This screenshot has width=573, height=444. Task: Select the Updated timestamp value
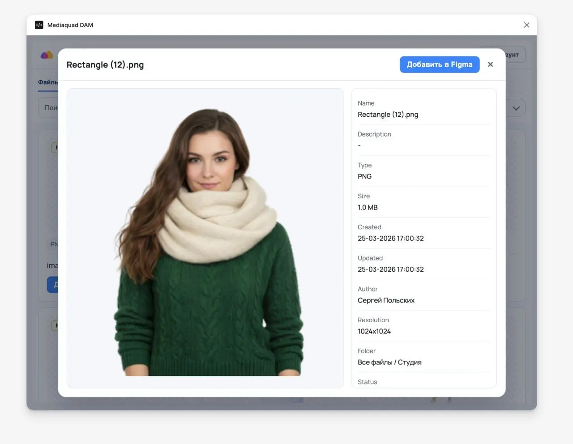(x=391, y=269)
